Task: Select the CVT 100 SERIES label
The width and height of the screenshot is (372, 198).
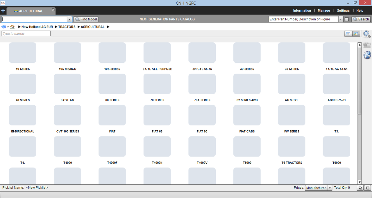Action: (x=68, y=132)
